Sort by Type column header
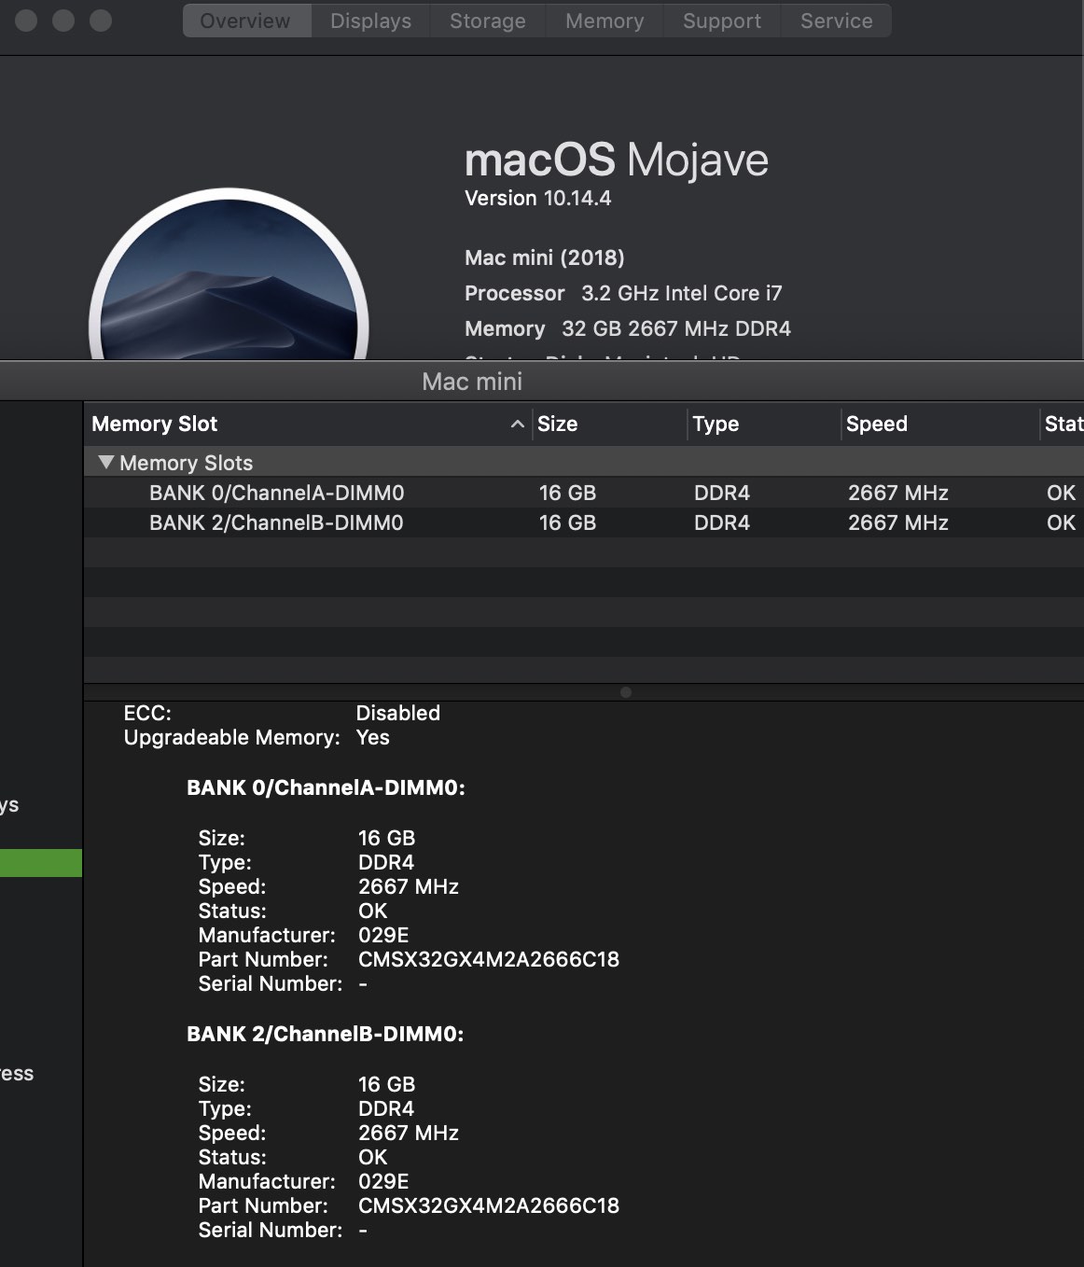The height and width of the screenshot is (1267, 1084). click(x=765, y=424)
